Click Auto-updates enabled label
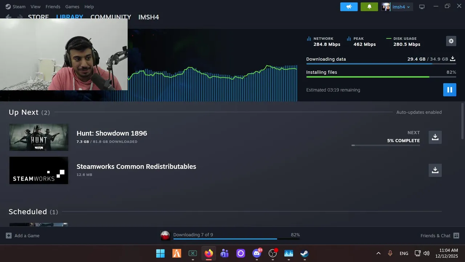This screenshot has width=465, height=262. 419,112
